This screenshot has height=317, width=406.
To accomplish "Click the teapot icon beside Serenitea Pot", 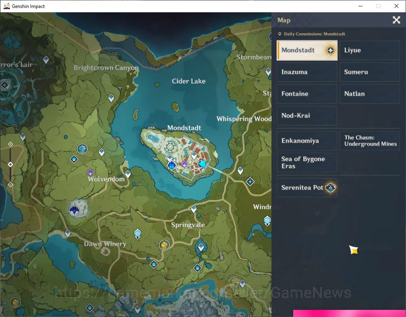I will [x=331, y=188].
